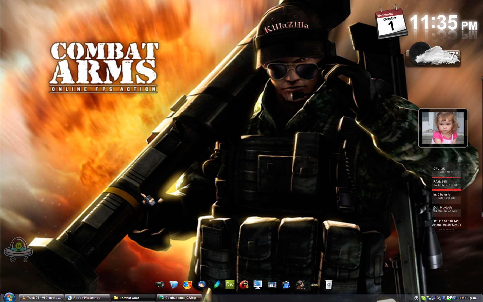
Task: Open the weather gadget showing 7°
Action: pyautogui.click(x=433, y=55)
